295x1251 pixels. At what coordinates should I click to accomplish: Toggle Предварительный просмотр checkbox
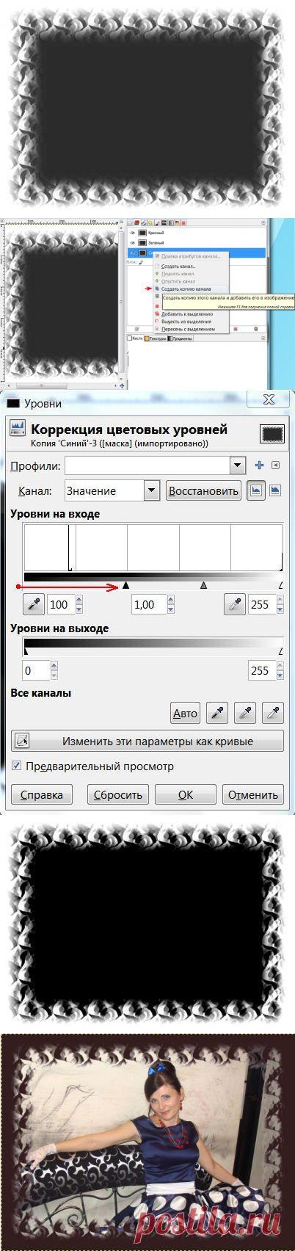[x=17, y=766]
